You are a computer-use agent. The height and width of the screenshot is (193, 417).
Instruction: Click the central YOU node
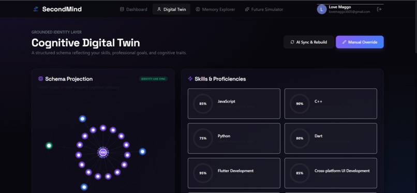(103, 152)
